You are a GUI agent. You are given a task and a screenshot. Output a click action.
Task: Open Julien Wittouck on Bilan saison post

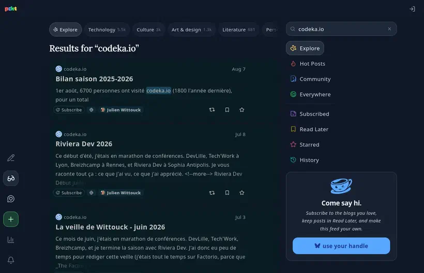click(x=120, y=110)
